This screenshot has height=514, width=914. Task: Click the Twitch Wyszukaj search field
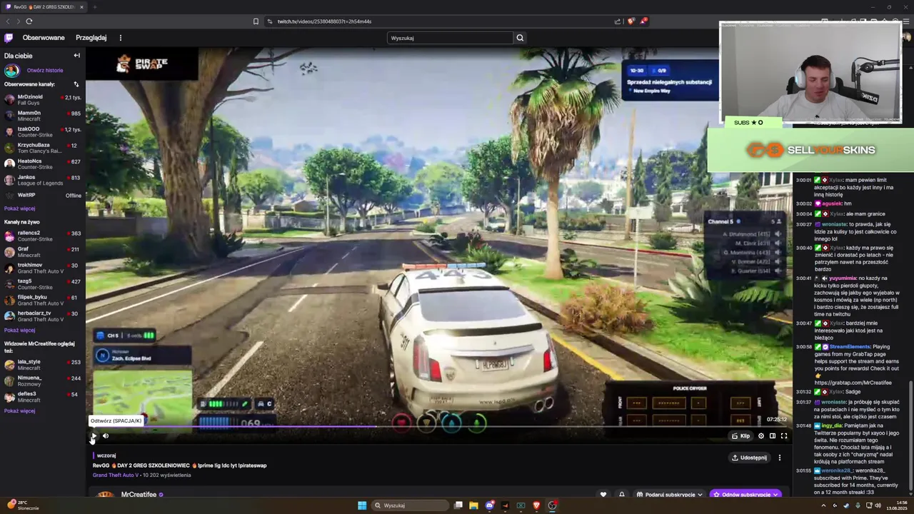click(450, 38)
